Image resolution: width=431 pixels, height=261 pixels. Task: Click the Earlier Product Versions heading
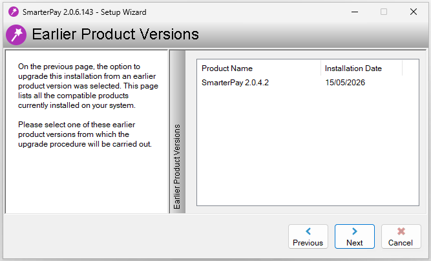tap(116, 34)
